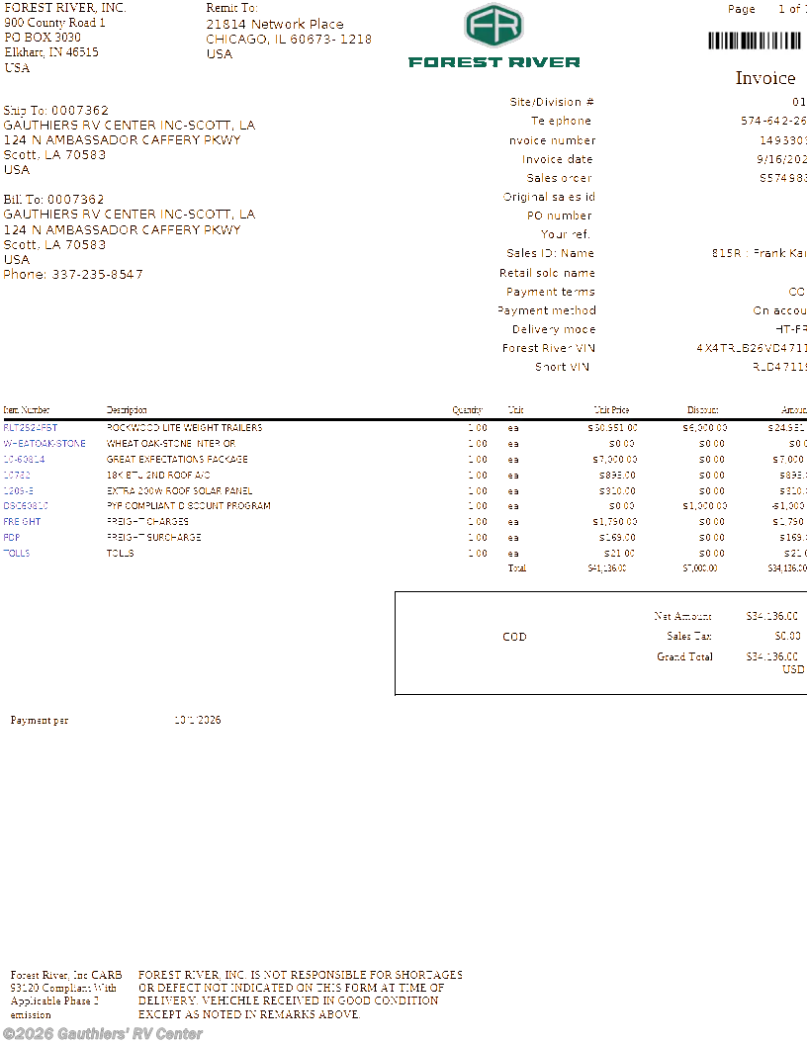Viewport: 807px width, 1044px height.
Task: Click the "Invoice" heading
Action: (x=765, y=78)
